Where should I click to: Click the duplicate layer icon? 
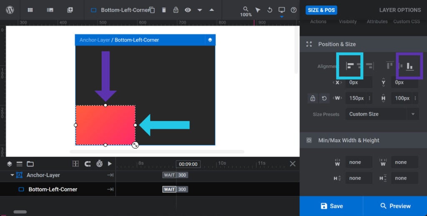click(152, 10)
